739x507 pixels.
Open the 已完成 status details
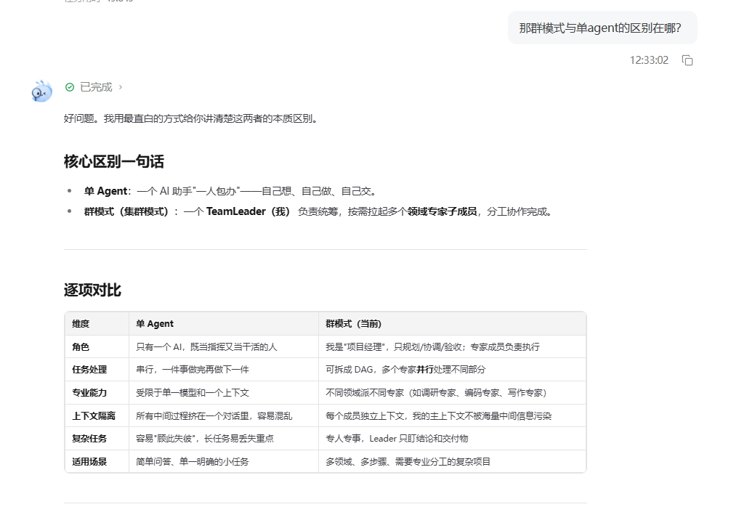96,87
